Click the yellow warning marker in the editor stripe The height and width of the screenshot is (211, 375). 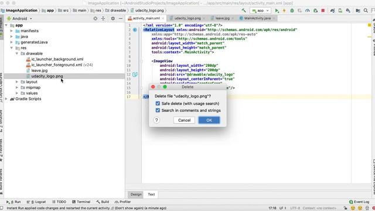pos(369,25)
